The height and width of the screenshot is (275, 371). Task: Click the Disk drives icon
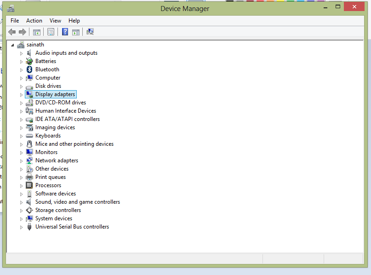29,86
